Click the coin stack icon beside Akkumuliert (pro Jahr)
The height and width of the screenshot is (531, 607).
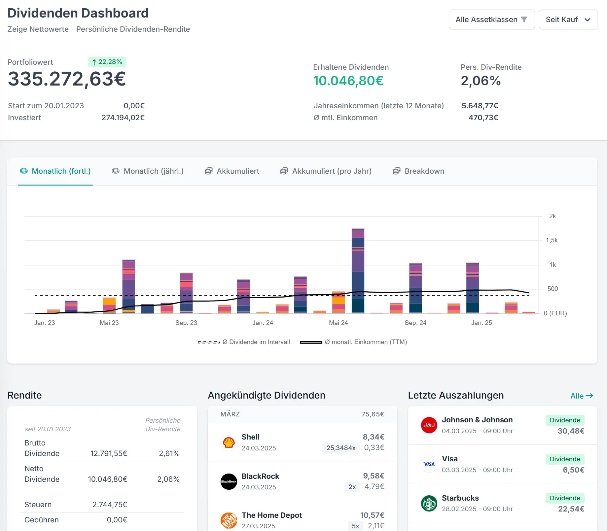point(284,171)
